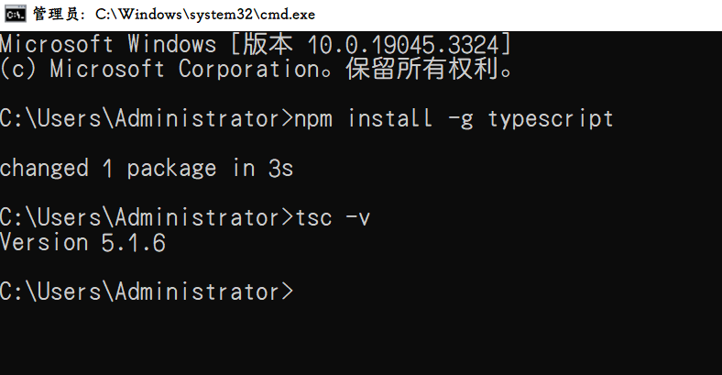
Task: Click the '-v' flag after tsc
Action: point(357,217)
